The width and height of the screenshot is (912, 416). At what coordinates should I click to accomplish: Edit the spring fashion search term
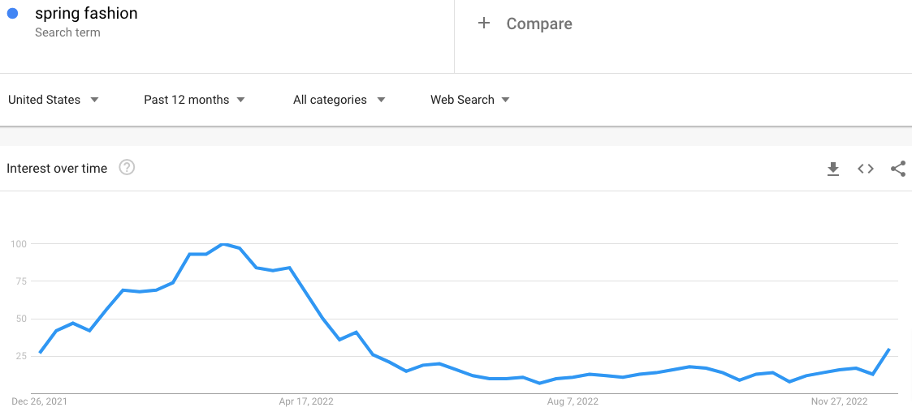pos(86,14)
